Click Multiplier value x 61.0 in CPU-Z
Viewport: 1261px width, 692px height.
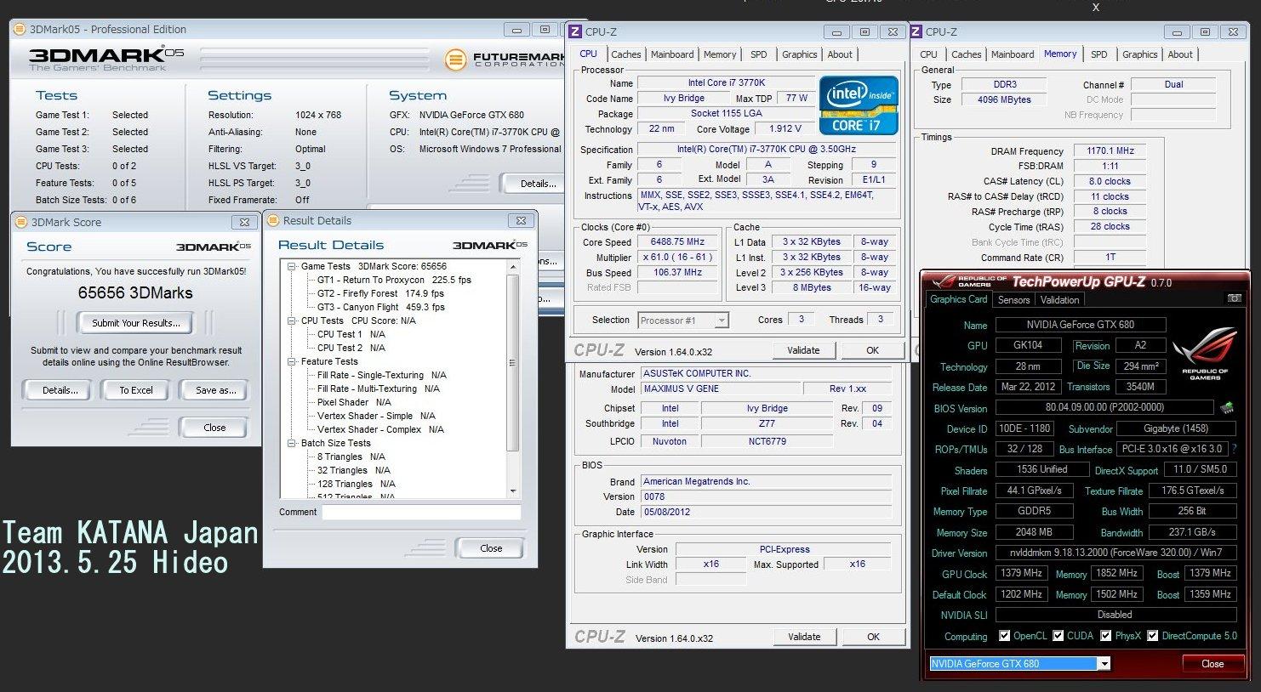[678, 257]
